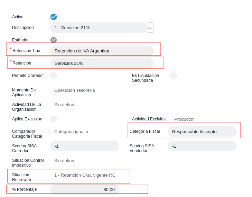Click the Retencion field 'Servicios 21%'
This screenshot has width=252, height=197.
[102, 63]
